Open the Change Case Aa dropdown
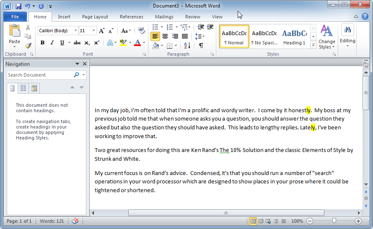Image resolution: width=373 pixels, height=229 pixels. [126, 31]
